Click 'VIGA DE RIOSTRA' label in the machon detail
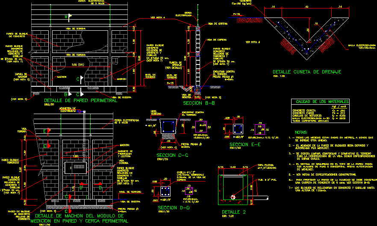Screen dimensions: 377x226 130,202
